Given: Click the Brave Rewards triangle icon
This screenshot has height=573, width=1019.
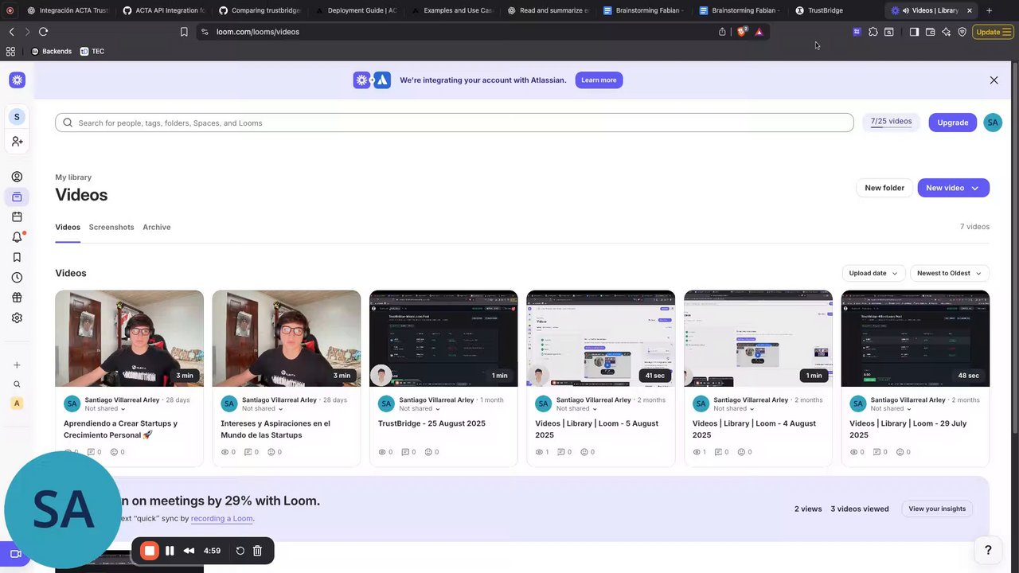Looking at the screenshot, I should (x=759, y=32).
